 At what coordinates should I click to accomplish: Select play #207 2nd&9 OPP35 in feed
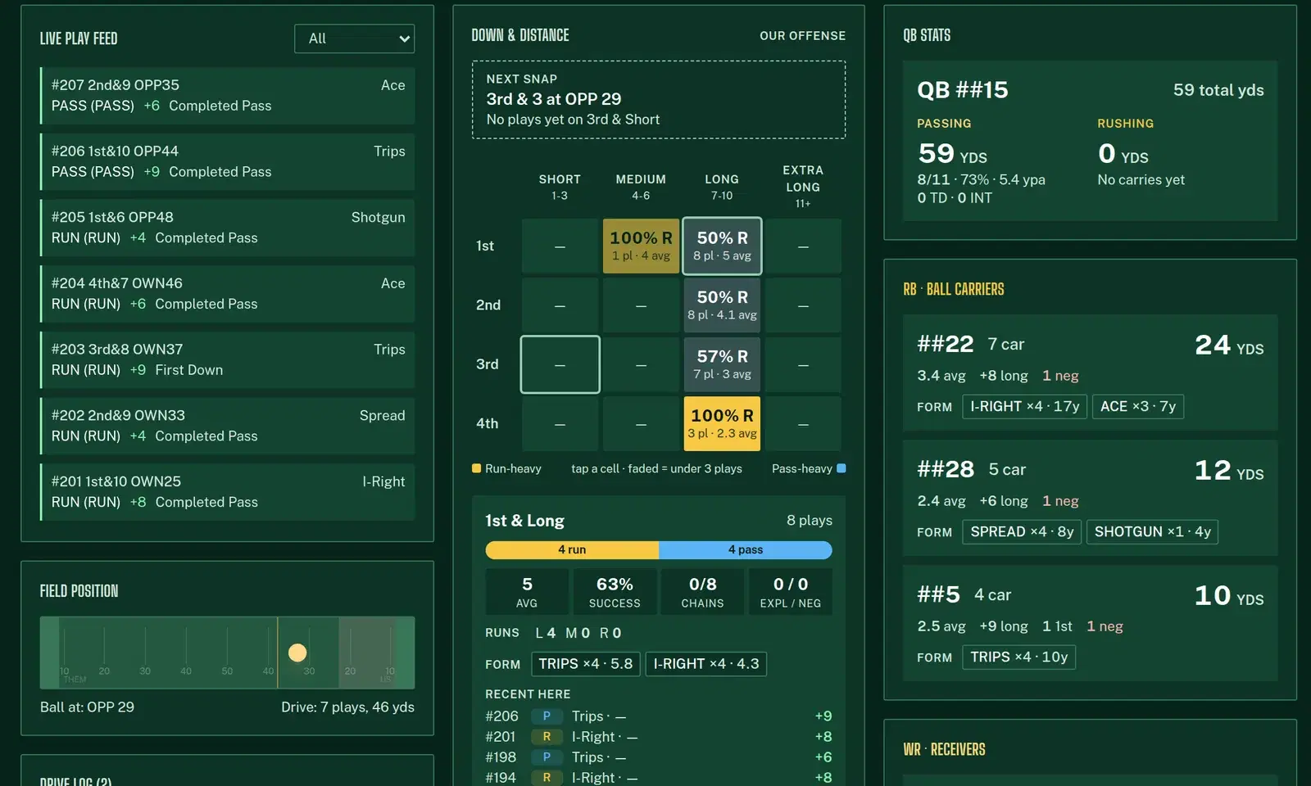pos(228,96)
